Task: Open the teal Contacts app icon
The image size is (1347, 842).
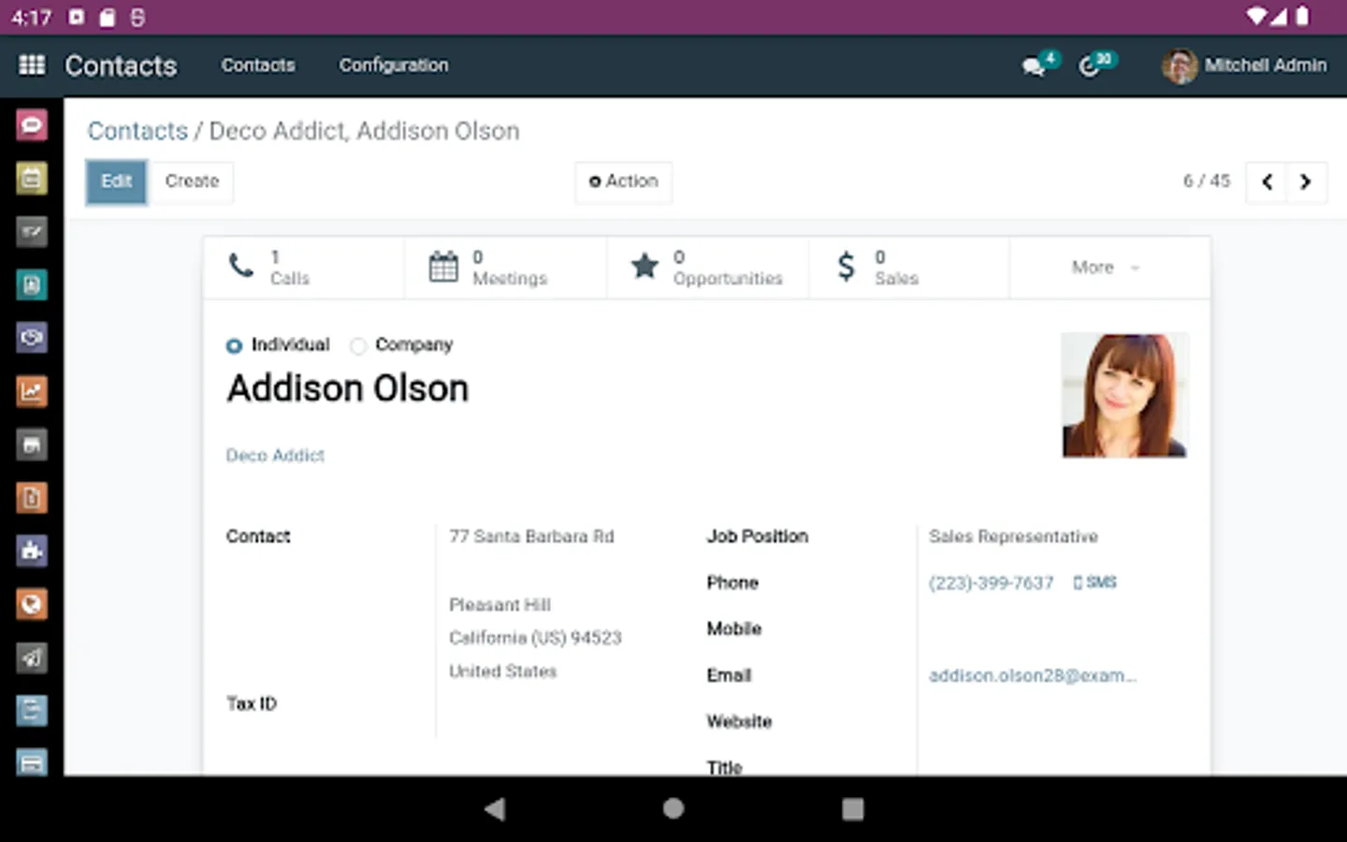Action: coord(32,284)
